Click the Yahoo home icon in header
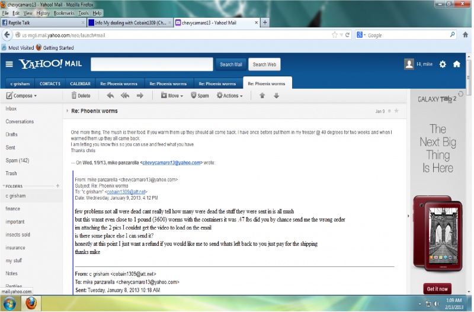Screen dimensions: 474x312 click(x=457, y=64)
